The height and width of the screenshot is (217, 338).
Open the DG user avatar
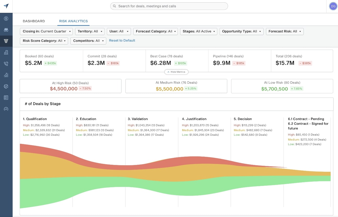333,6
